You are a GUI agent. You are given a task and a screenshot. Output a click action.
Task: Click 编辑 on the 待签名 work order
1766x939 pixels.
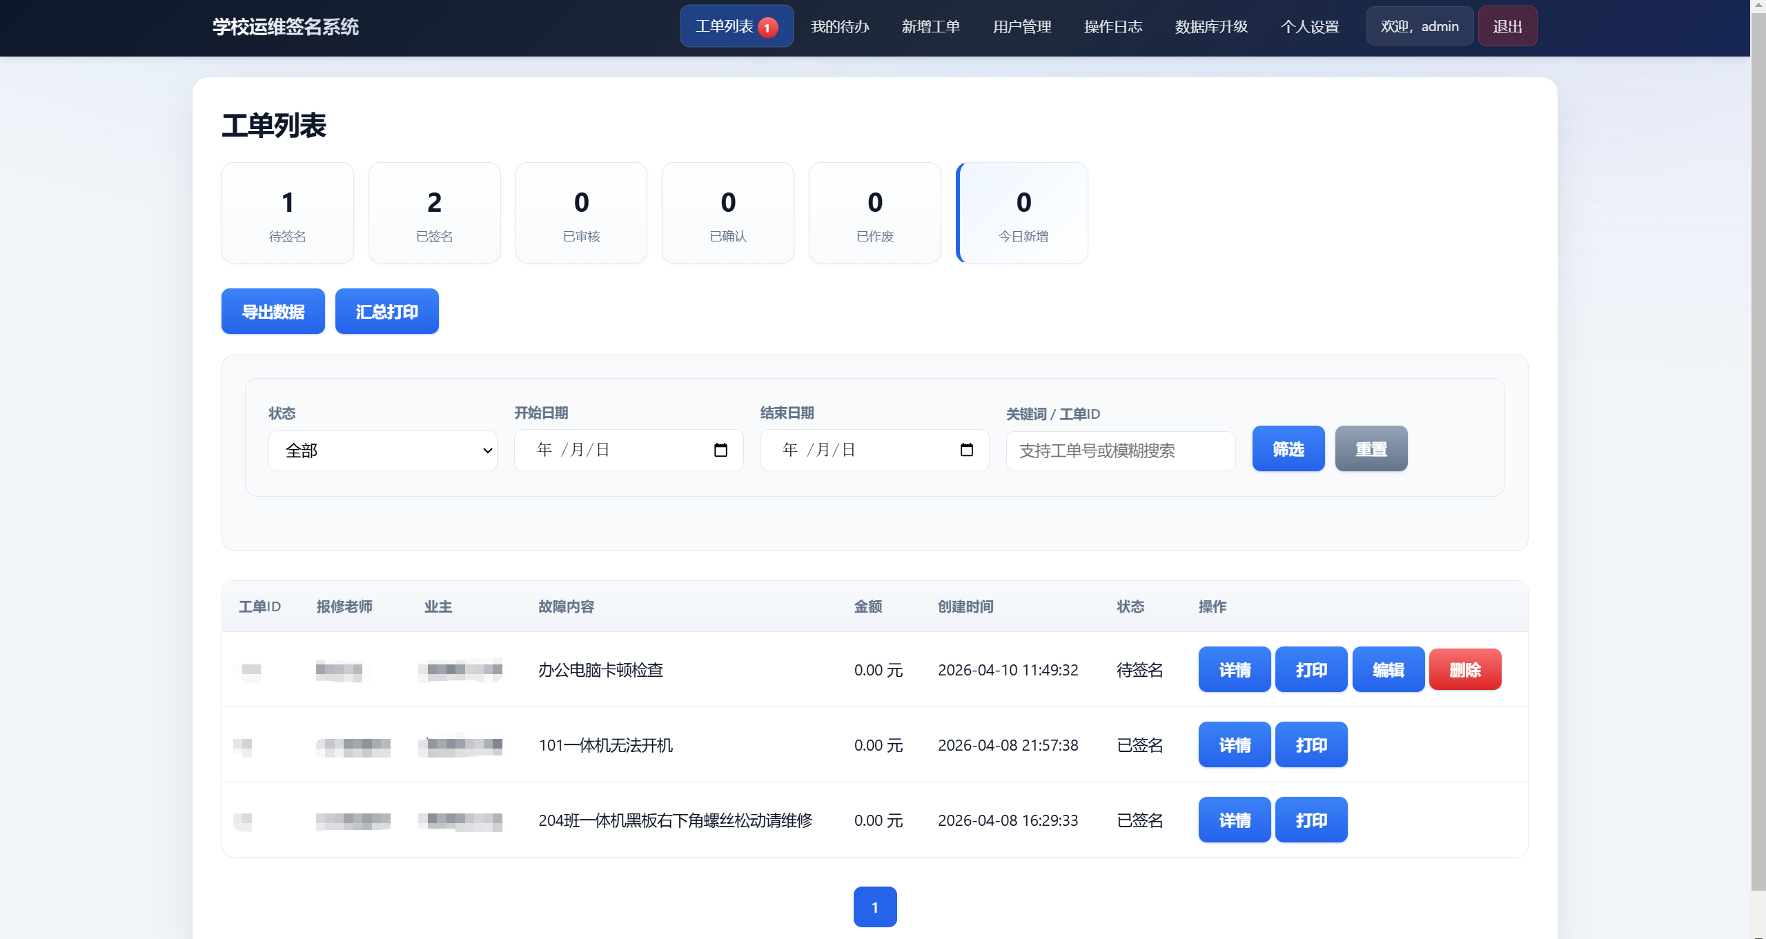click(x=1388, y=669)
